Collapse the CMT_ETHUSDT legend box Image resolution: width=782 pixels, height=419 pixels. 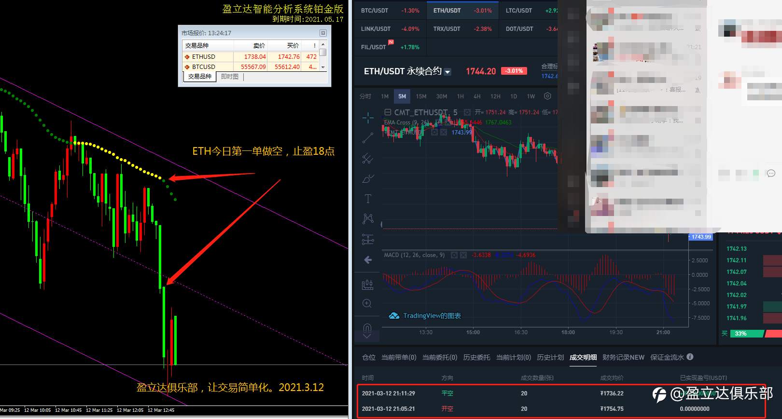click(388, 112)
